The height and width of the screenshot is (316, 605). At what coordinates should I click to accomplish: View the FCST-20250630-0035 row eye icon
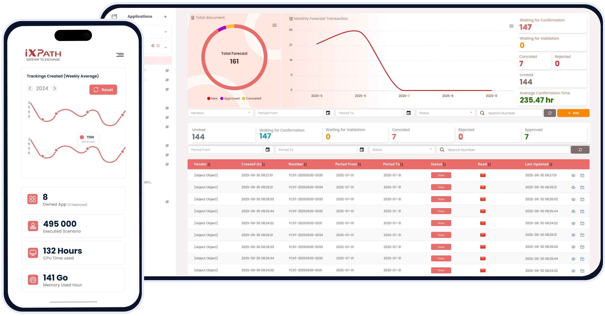pyautogui.click(x=573, y=176)
